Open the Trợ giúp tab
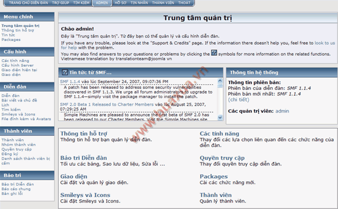The width and height of the screenshot is (338, 209). (61, 3)
